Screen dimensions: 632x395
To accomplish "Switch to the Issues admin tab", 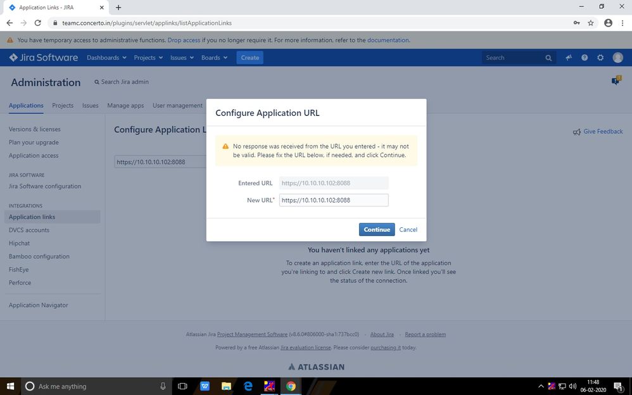I will (91, 106).
